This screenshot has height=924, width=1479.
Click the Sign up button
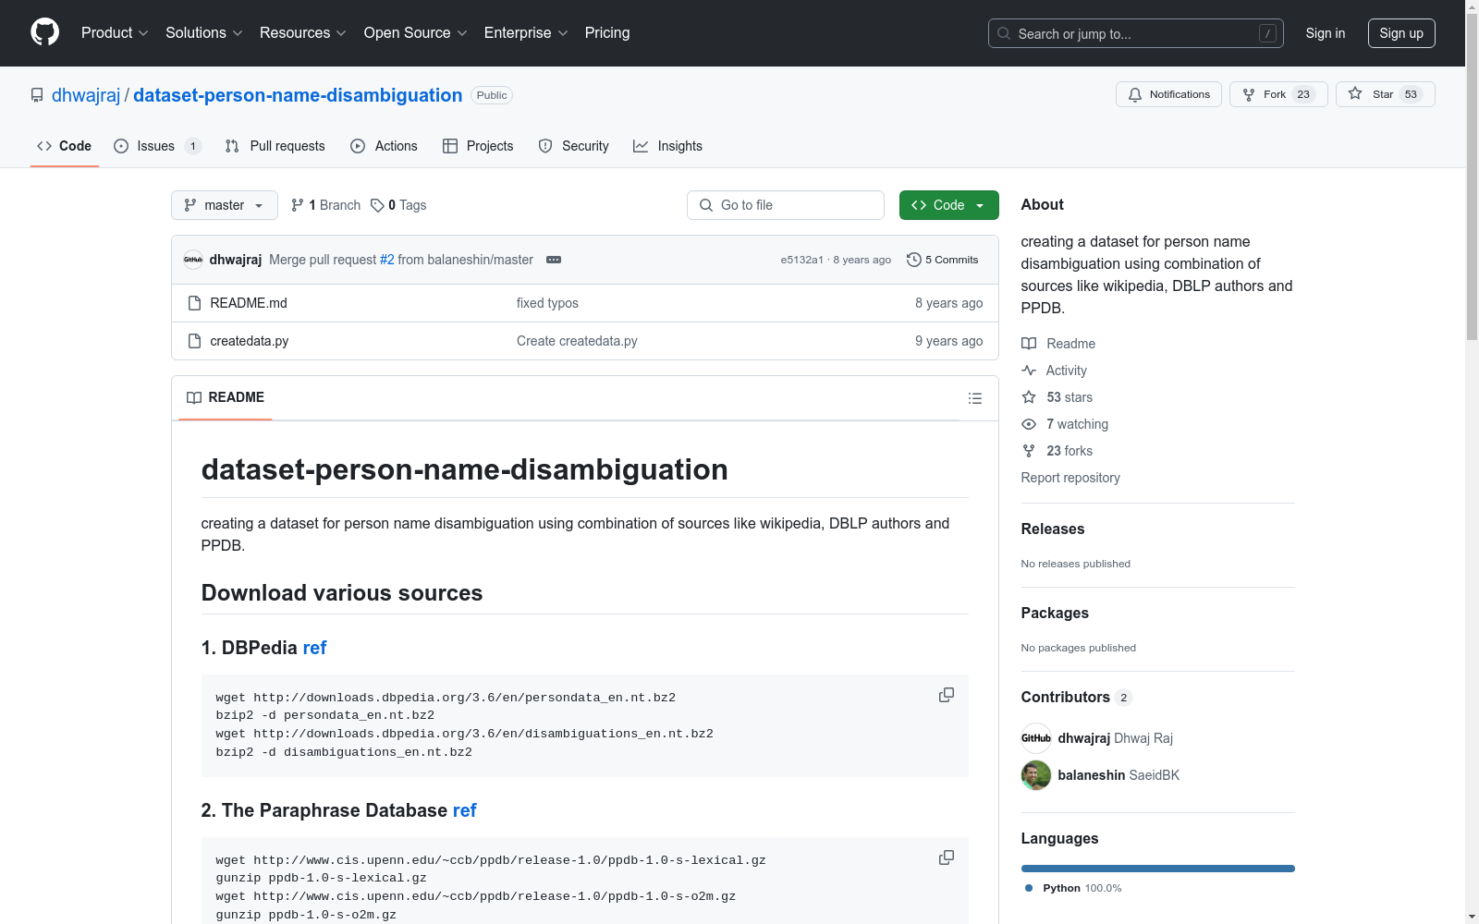pyautogui.click(x=1401, y=33)
